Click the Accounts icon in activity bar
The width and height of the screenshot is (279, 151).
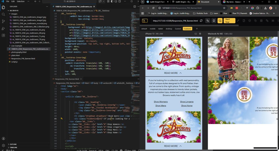point(3,138)
